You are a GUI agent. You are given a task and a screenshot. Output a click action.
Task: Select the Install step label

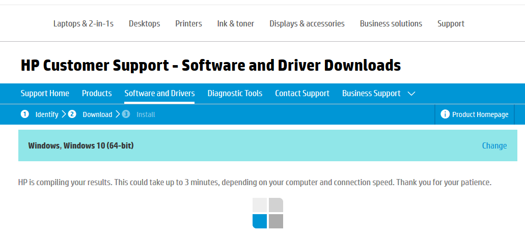pyautogui.click(x=146, y=114)
